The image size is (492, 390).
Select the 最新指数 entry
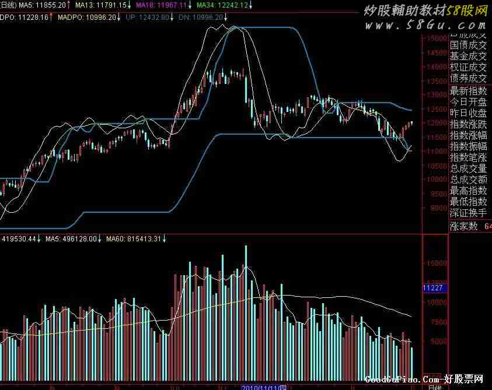(467, 90)
